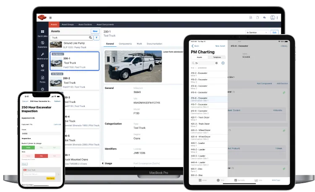This screenshot has width=315, height=192.
Task: Click the blank document icon in laptop header
Action: coord(257,18)
